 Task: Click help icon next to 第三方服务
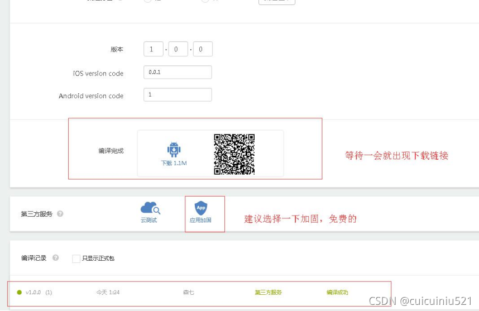pyautogui.click(x=60, y=214)
